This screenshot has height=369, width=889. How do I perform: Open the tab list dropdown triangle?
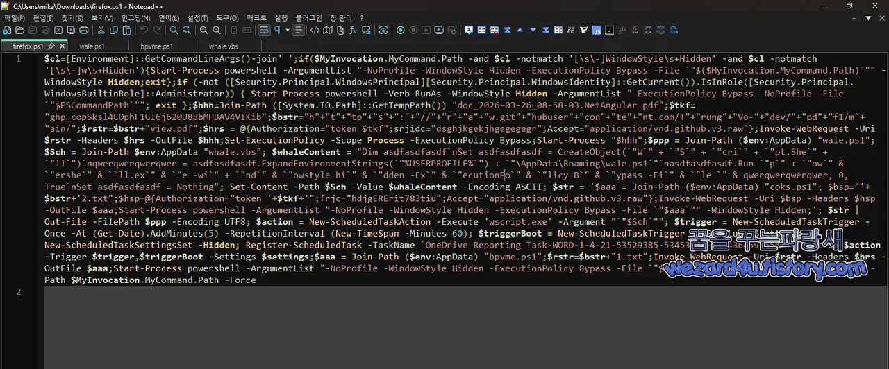[868, 18]
